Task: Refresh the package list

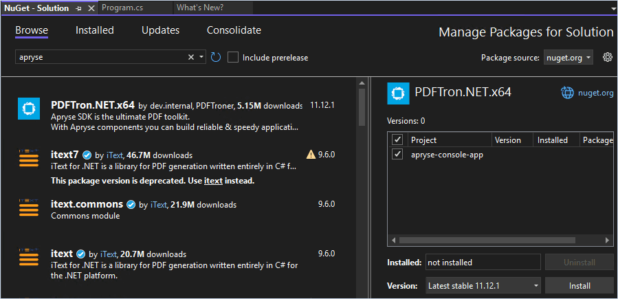Action: tap(216, 58)
